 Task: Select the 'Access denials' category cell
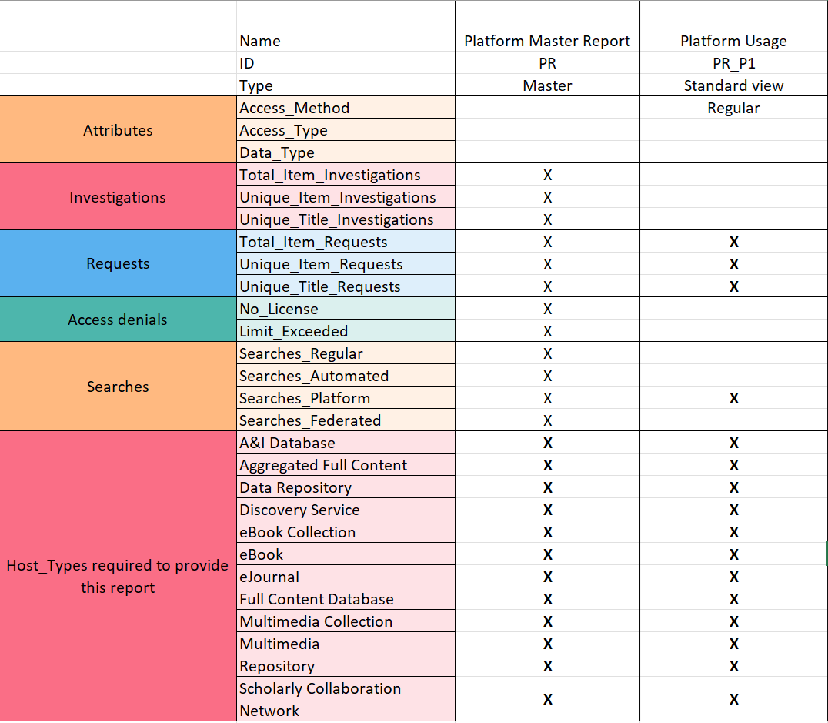118,320
